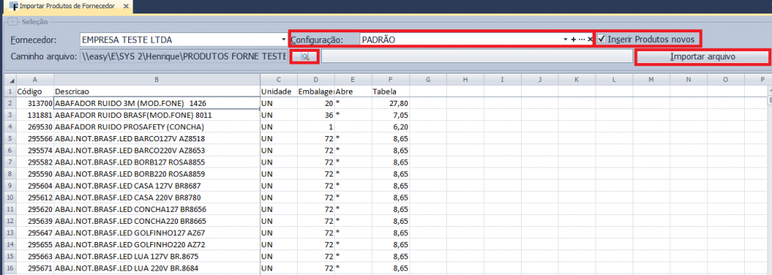Select cell ABAFADOR RUIDO BRASF(MOD.FONE) 8011

click(x=157, y=115)
